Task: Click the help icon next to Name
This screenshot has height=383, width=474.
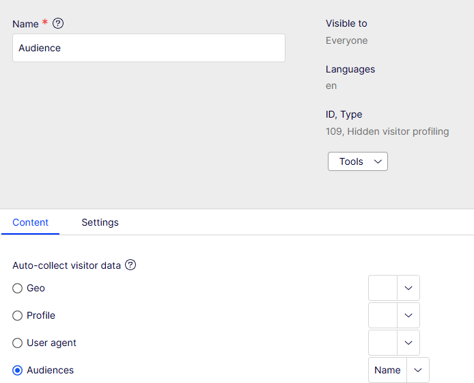Action: tap(58, 23)
